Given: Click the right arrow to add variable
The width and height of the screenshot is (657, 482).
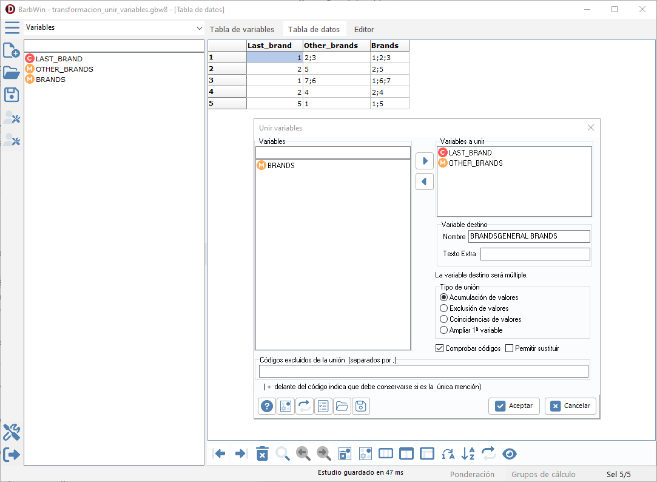Looking at the screenshot, I should 425,161.
